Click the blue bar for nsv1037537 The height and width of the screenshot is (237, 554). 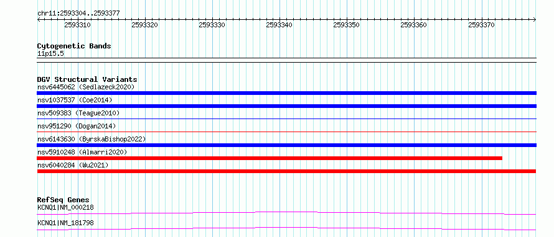click(286, 106)
